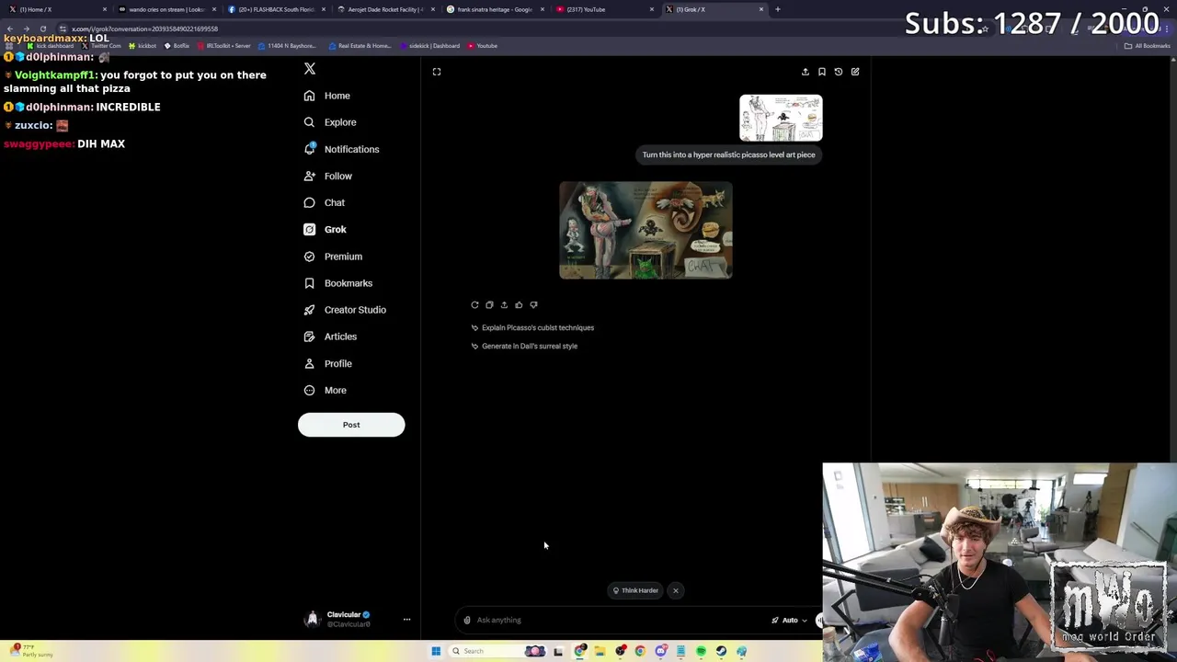Open Bookmarks from the sidebar
The height and width of the screenshot is (662, 1177).
[337, 283]
